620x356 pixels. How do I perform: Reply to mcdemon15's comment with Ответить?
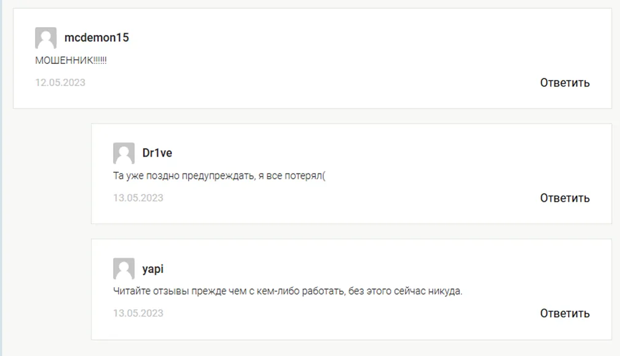point(565,82)
